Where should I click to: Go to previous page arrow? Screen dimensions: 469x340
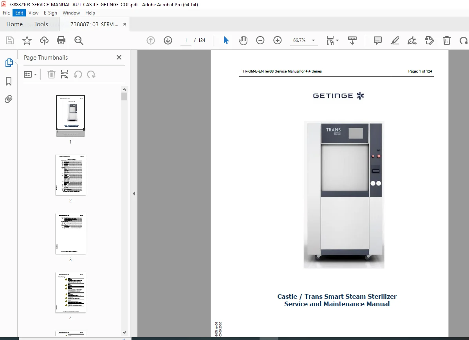click(151, 40)
